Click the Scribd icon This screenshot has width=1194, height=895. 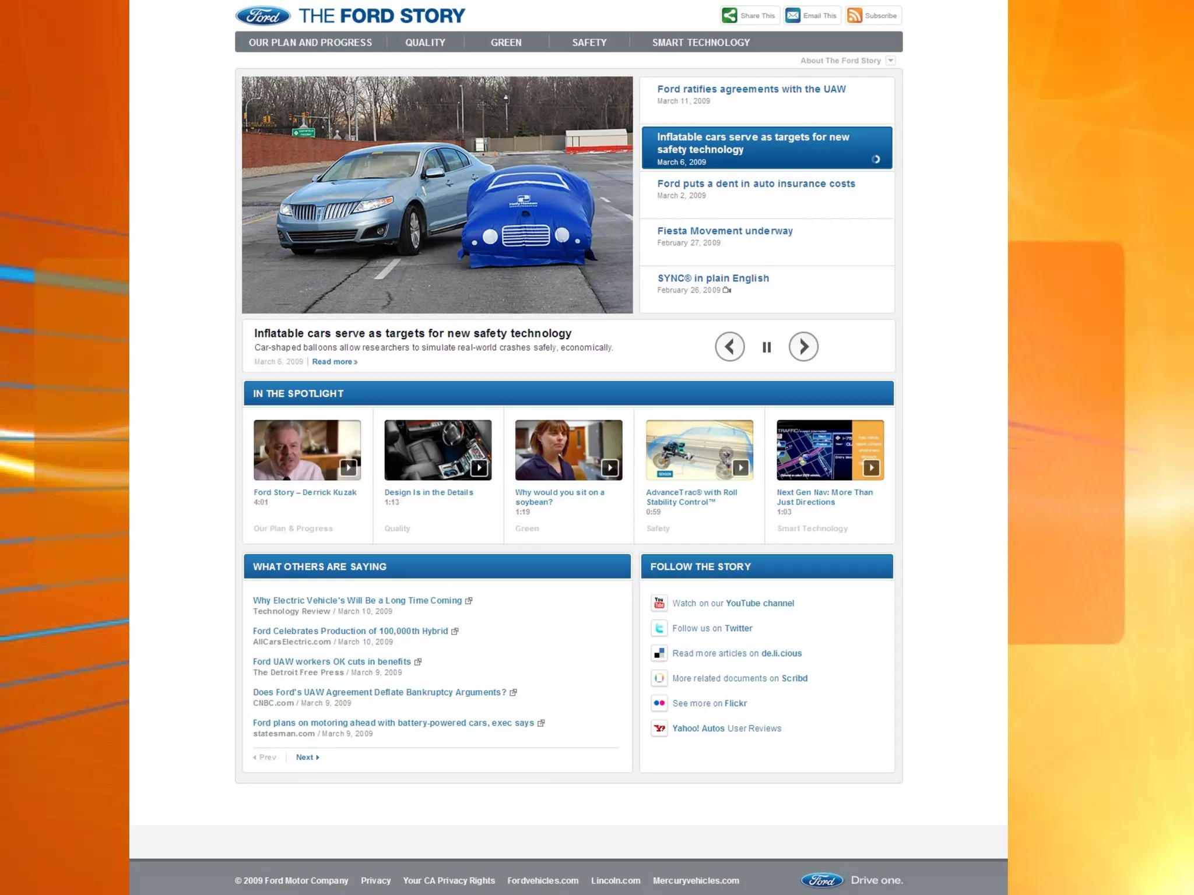pyautogui.click(x=659, y=678)
